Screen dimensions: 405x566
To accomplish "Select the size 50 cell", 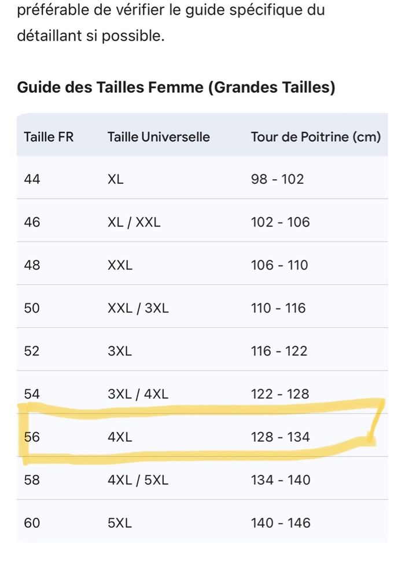I will point(32,308).
